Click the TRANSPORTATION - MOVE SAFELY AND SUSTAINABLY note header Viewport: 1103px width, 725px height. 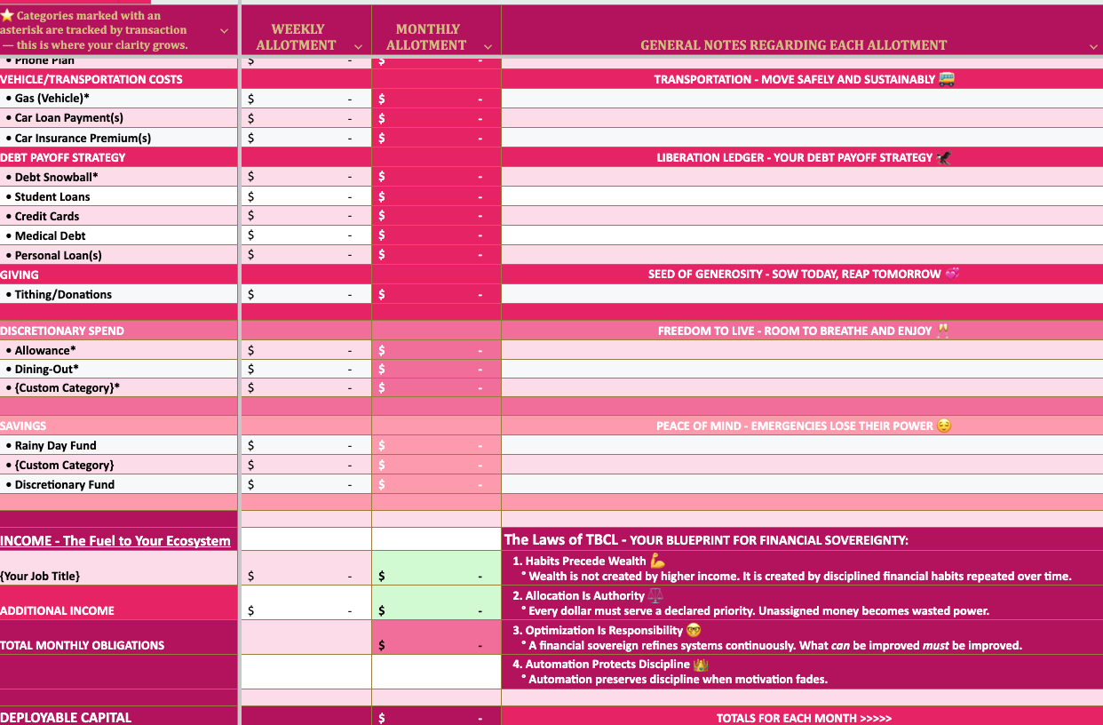803,79
